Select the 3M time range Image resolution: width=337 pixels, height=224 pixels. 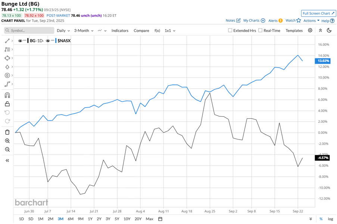click(60, 219)
